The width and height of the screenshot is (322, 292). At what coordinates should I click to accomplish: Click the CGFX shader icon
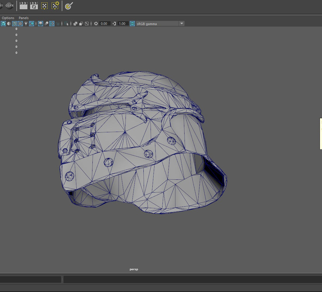[x=10, y=6]
